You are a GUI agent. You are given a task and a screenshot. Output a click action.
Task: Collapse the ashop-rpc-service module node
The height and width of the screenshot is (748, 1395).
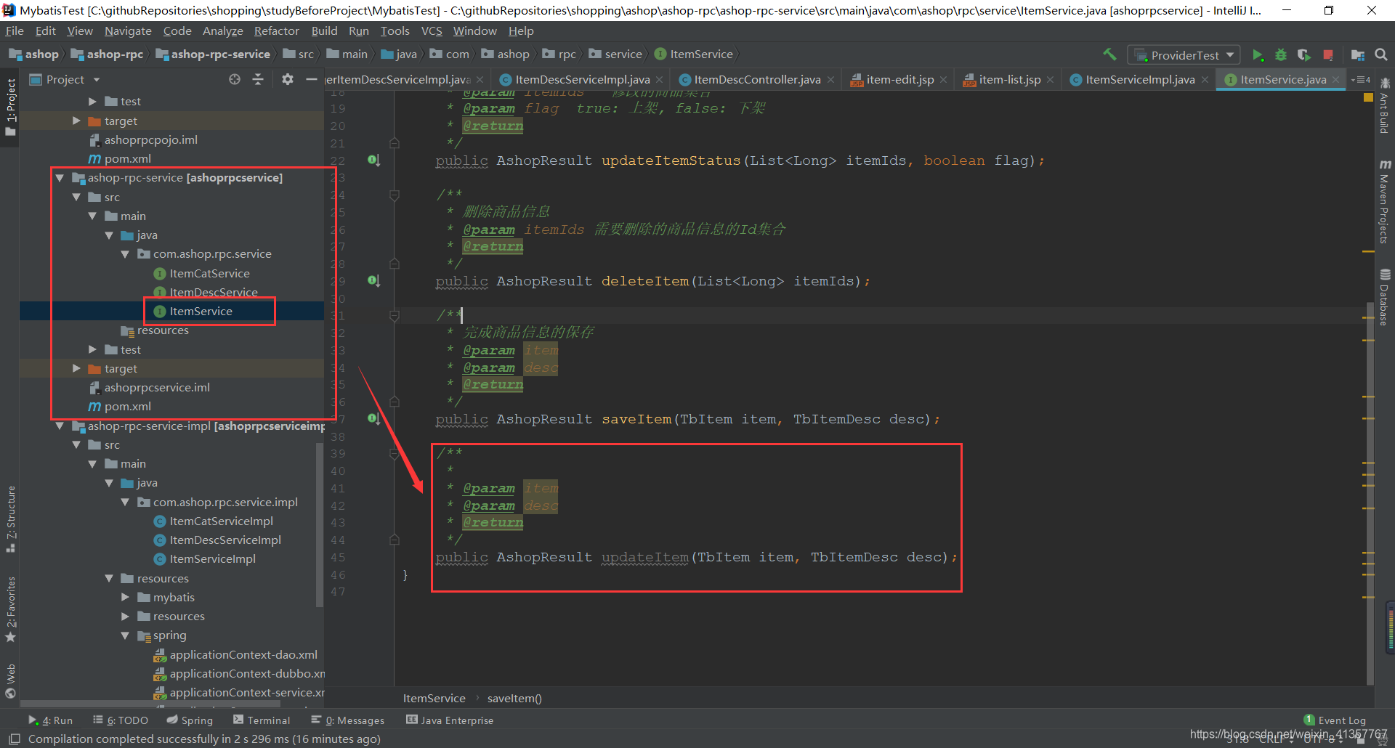(60, 178)
